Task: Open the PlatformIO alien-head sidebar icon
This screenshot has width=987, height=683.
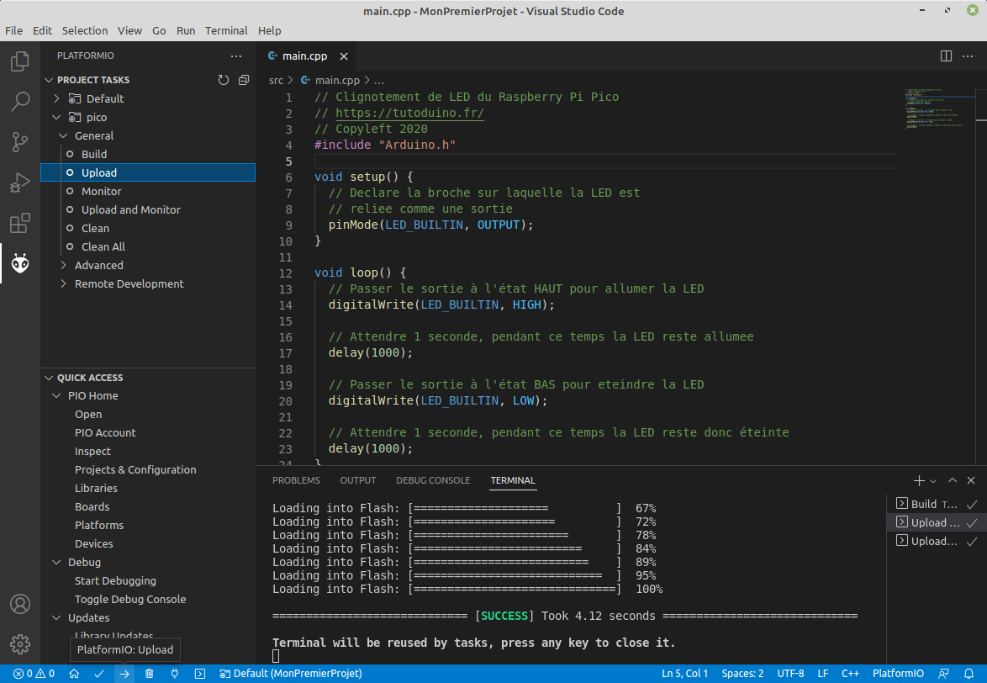Action: tap(20, 264)
